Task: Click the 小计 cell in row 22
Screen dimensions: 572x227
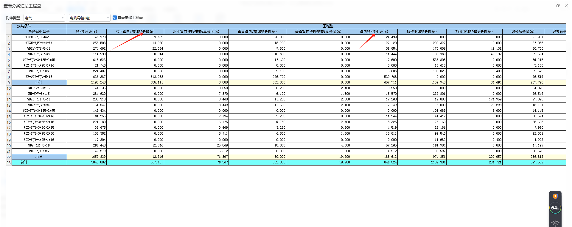Action: click(x=39, y=157)
